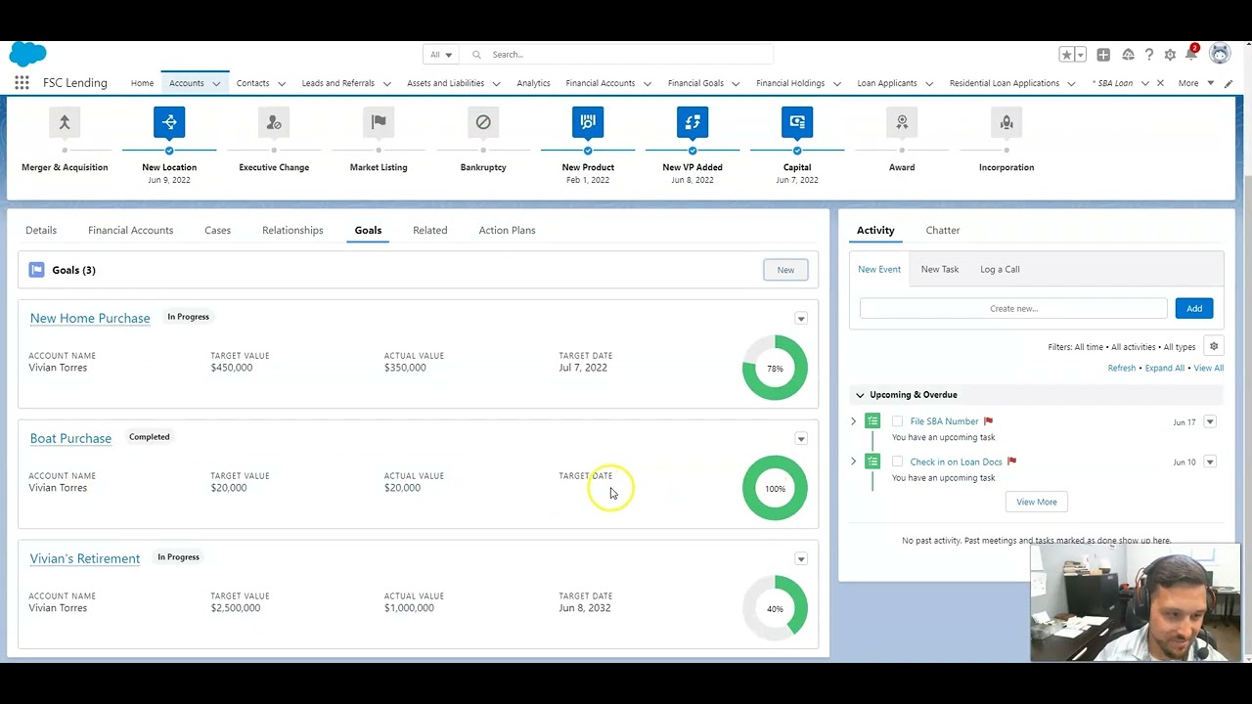Select the New VP Added milestone icon

(693, 122)
